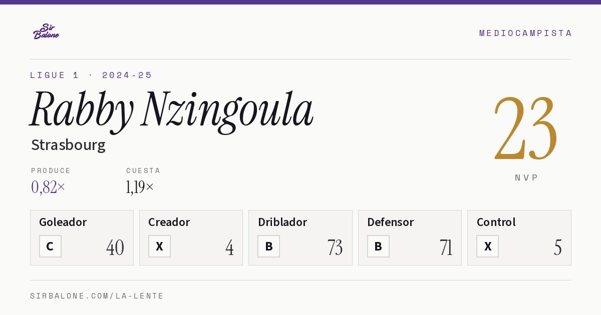Screen dimensions: 601x315
Task: Select the Creador stat card
Action: (x=191, y=237)
